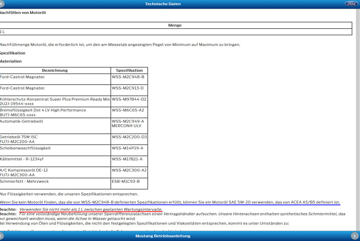The height and width of the screenshot is (241, 360).
Task: Click the WSS-M2C948-B cell
Action: click(x=129, y=79)
